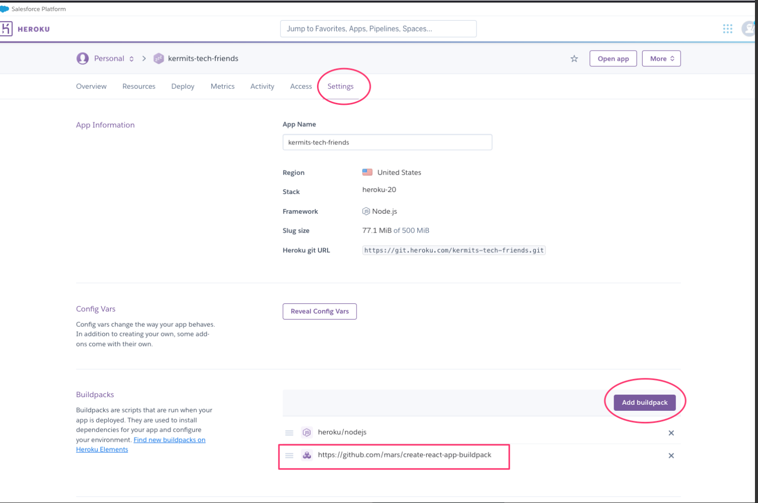Switch to the Overview tab

pos(91,86)
